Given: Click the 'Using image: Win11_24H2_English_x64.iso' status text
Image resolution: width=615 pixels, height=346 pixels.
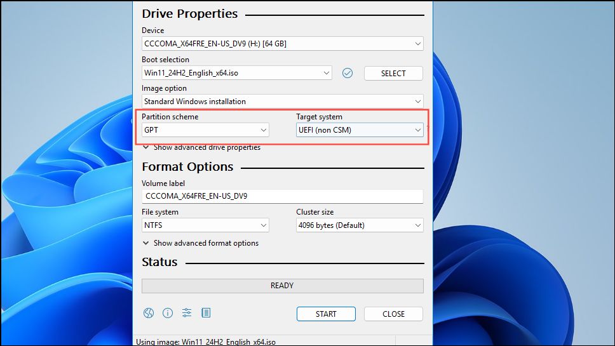Looking at the screenshot, I should pyautogui.click(x=205, y=342).
